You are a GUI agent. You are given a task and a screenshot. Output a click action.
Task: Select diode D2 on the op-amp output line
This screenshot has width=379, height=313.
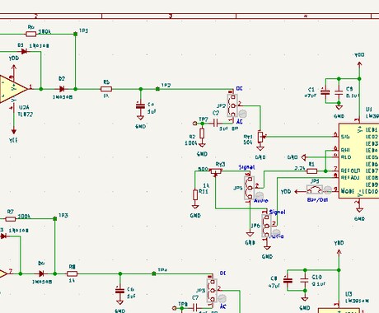point(62,89)
